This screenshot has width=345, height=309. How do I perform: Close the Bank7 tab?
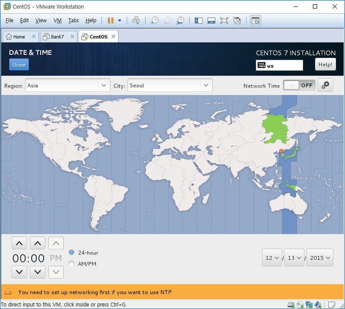pos(72,36)
